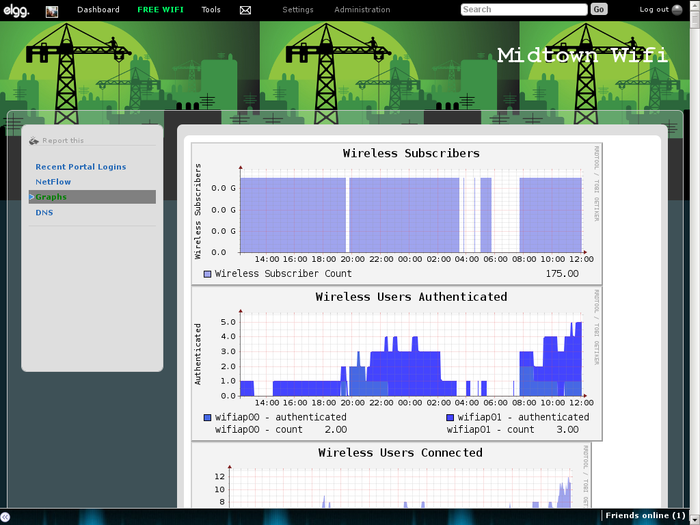
Task: Open messages via the envelope icon
Action: click(x=245, y=10)
